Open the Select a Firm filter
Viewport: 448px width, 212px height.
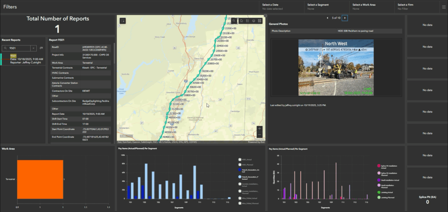click(417, 7)
